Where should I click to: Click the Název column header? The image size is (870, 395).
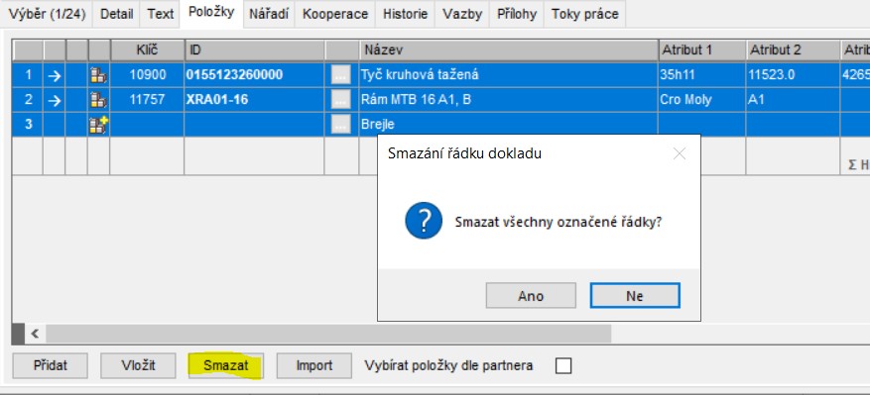tap(509, 50)
